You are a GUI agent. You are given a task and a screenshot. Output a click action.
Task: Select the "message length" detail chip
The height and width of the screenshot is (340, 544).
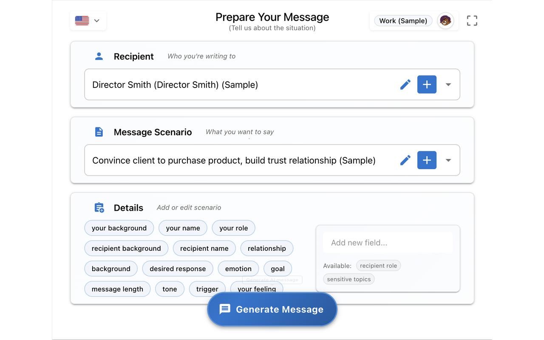[x=117, y=289]
